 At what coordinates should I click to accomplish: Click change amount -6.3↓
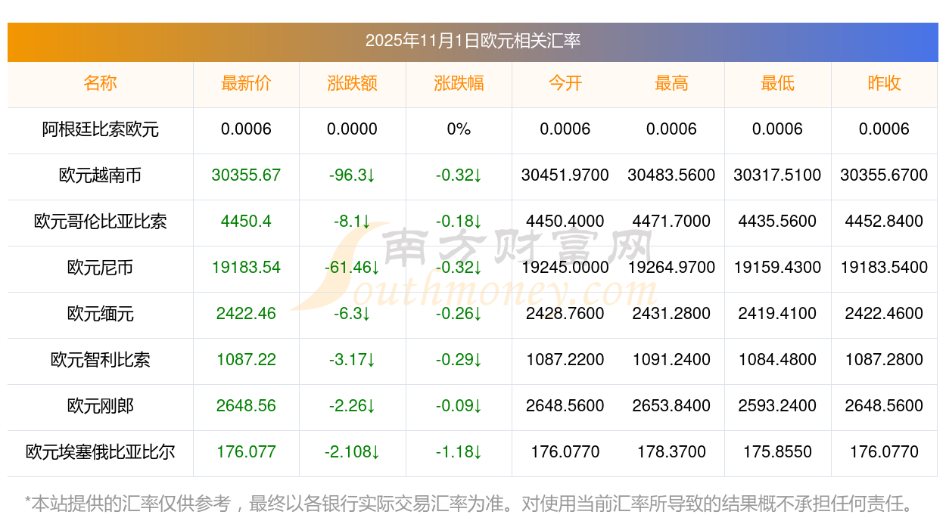point(352,314)
